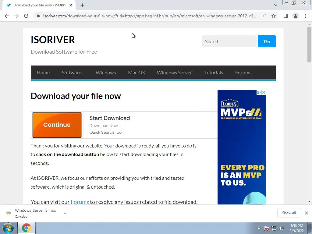The image size is (312, 234).
Task: Open the Tutorials menu item
Action: [214, 73]
